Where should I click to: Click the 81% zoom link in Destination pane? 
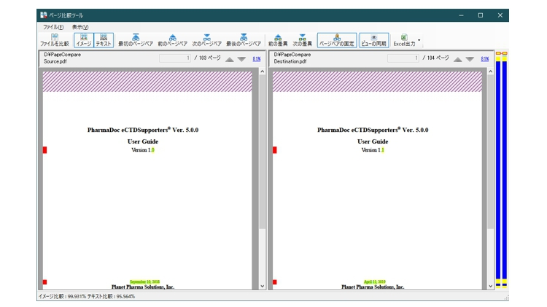485,58
